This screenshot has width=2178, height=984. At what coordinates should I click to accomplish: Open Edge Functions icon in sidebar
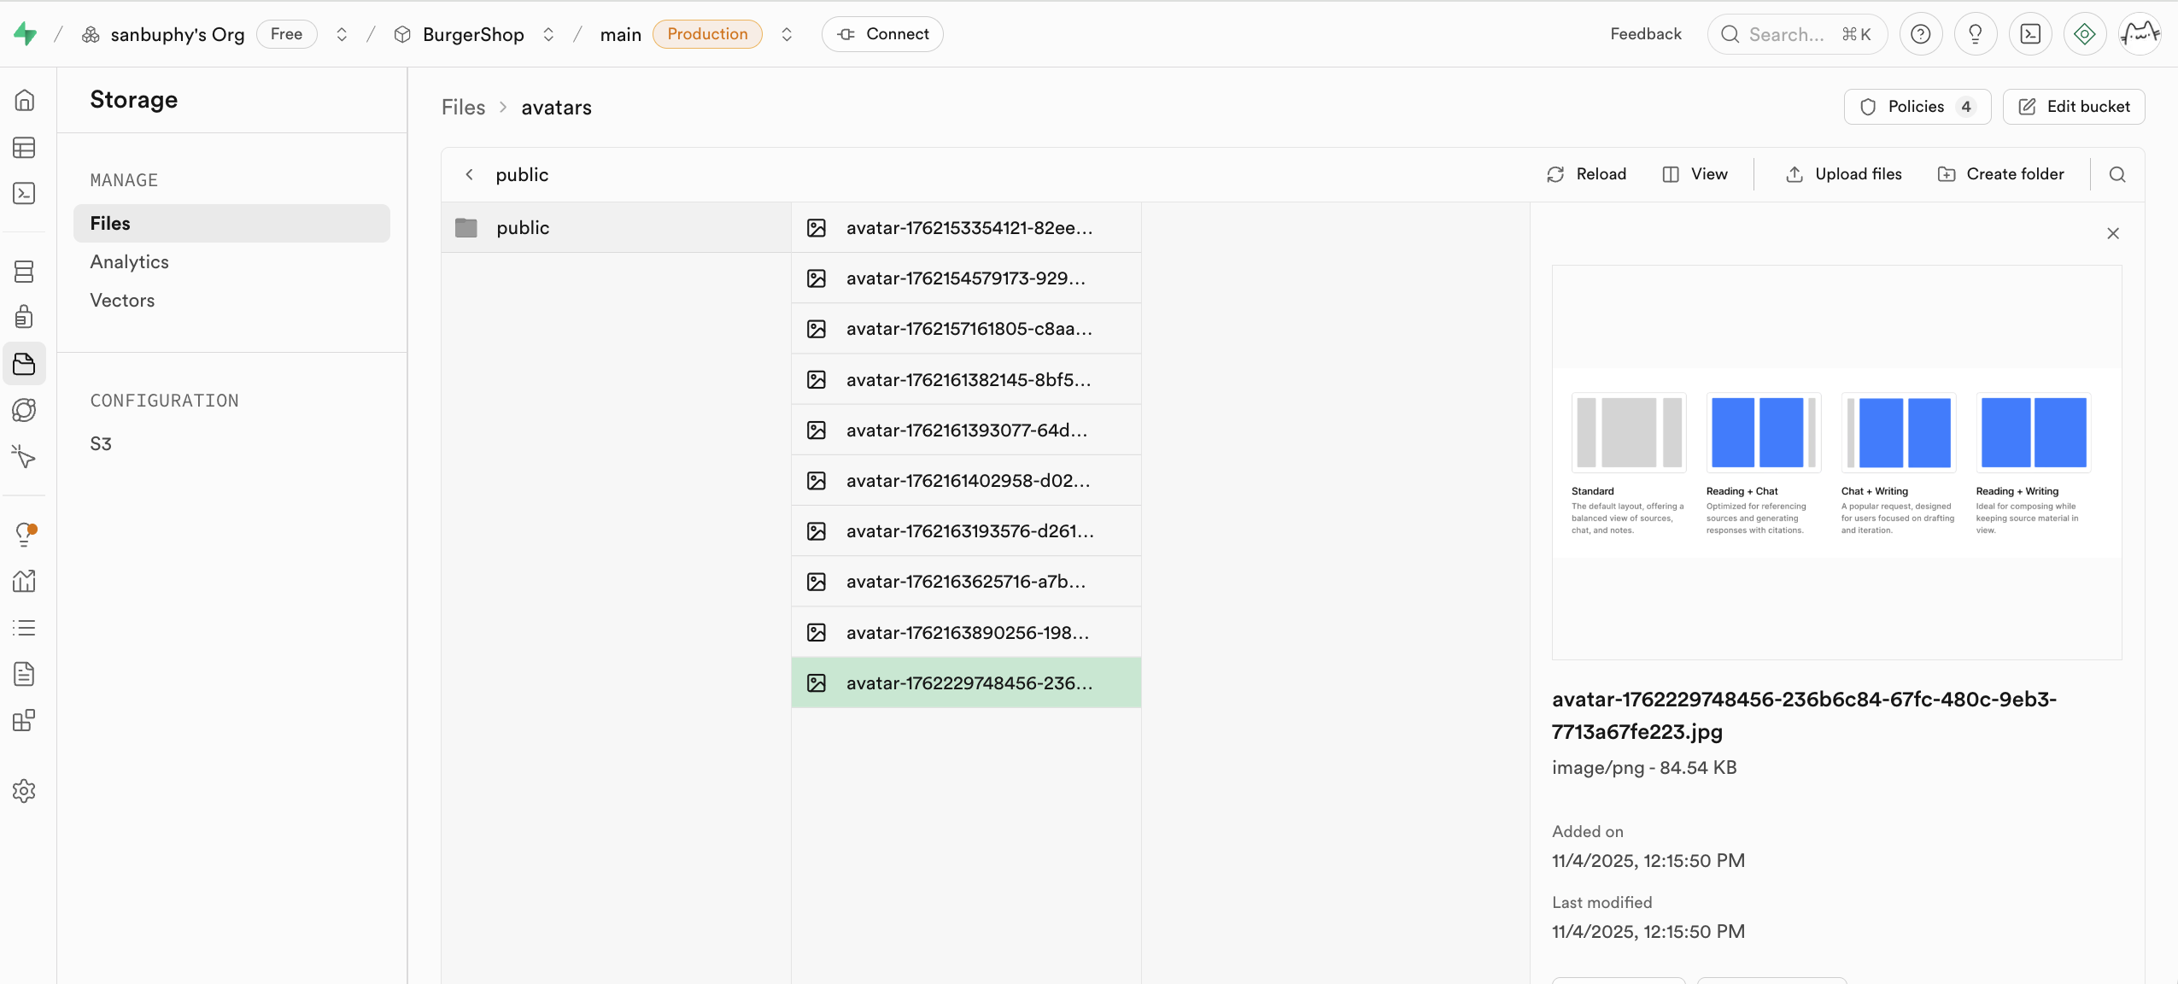[x=24, y=410]
